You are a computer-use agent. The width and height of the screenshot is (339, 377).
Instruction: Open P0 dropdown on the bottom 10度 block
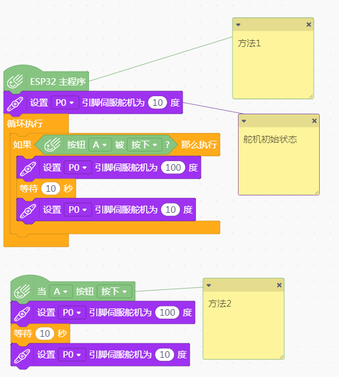tap(72, 355)
